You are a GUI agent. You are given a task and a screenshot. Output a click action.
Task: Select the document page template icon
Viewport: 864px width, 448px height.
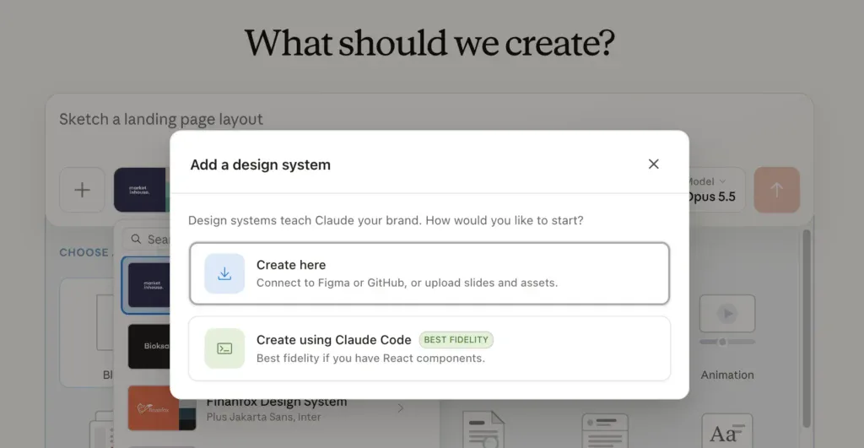(483, 429)
